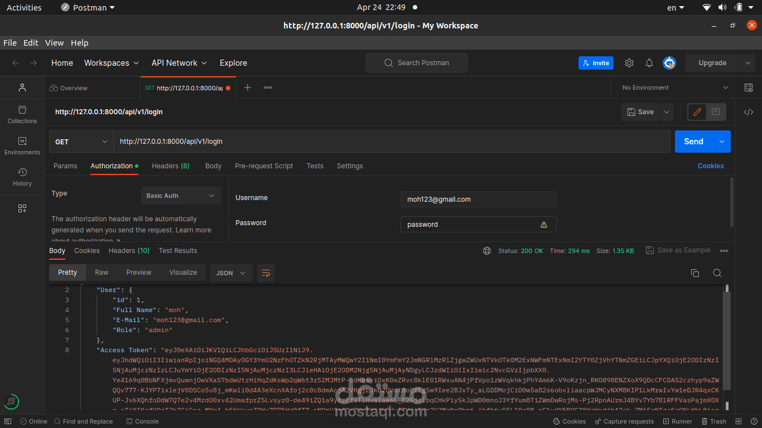
Task: Open the HTTP method GET dropdown
Action: coord(81,142)
